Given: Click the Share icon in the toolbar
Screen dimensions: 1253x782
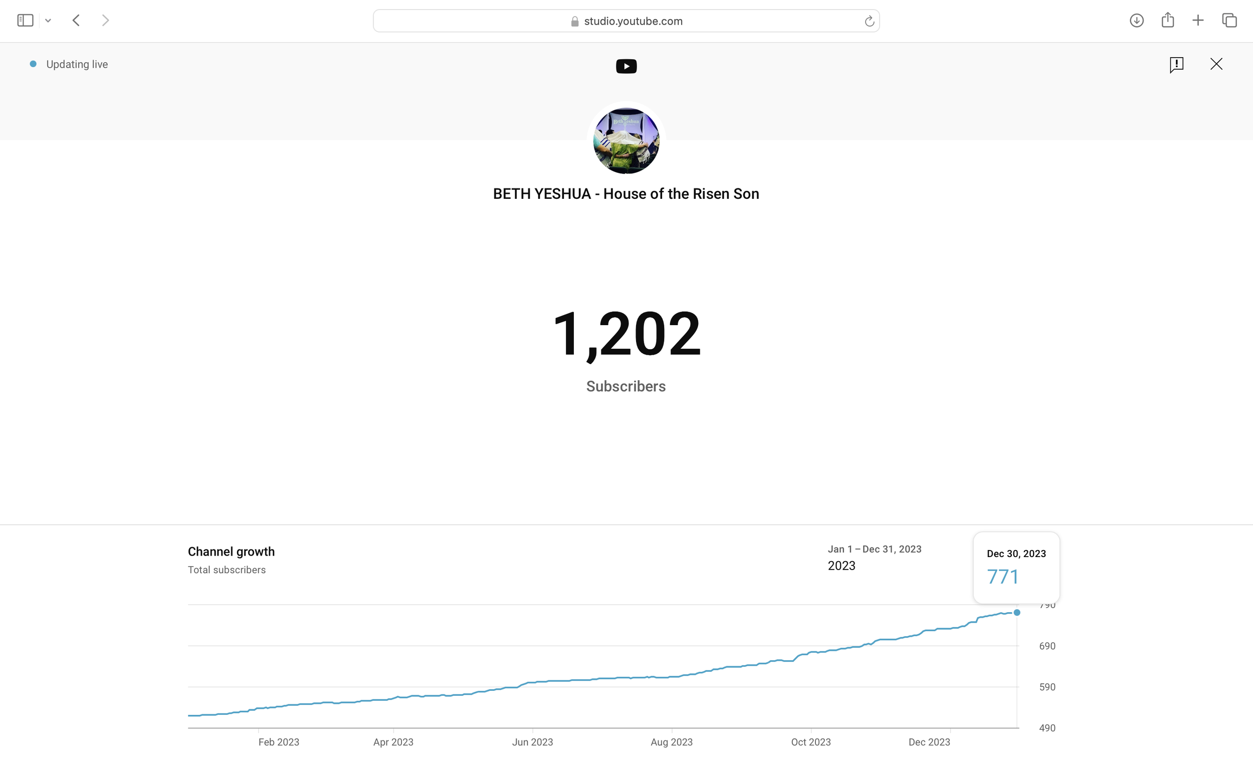Looking at the screenshot, I should point(1167,21).
